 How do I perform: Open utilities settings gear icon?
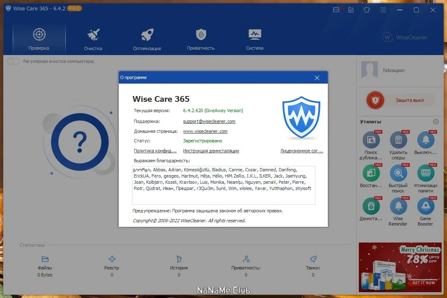pos(435,122)
